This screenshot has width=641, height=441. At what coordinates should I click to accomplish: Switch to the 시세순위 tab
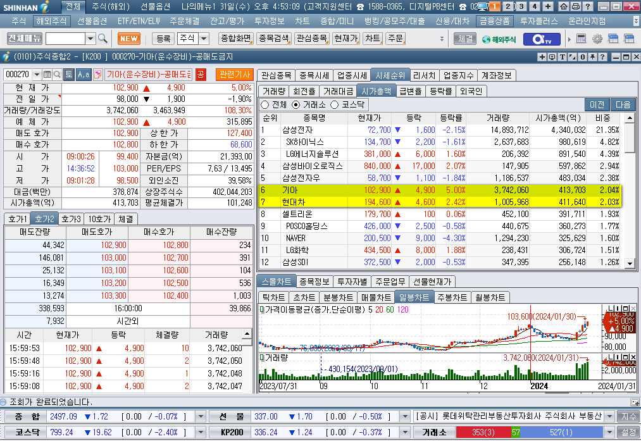(390, 75)
